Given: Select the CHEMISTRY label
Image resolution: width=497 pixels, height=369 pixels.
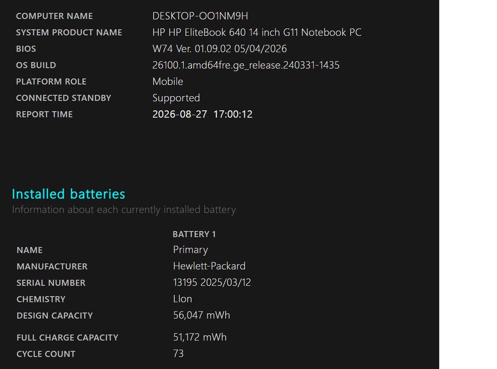Looking at the screenshot, I should click(x=41, y=299).
